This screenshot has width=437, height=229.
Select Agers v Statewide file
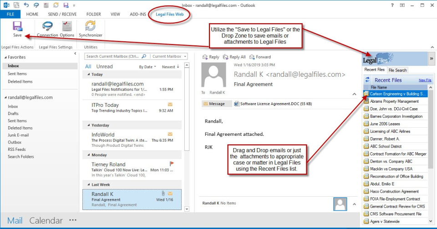pyautogui.click(x=395, y=221)
